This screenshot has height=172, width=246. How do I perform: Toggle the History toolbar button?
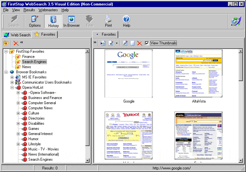pos(53,21)
